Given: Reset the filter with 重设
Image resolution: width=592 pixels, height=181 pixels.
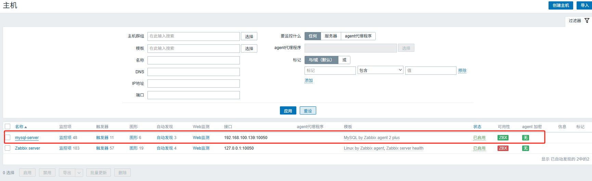Looking at the screenshot, I should click(x=308, y=111).
